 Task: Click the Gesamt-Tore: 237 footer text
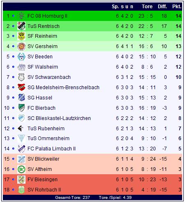(72, 198)
